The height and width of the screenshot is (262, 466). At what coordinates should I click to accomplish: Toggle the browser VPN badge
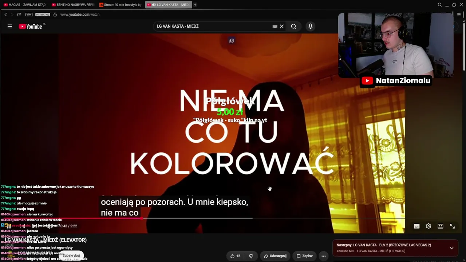(x=29, y=15)
